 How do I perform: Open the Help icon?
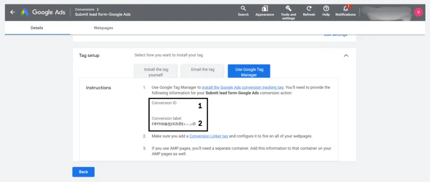pos(326,11)
